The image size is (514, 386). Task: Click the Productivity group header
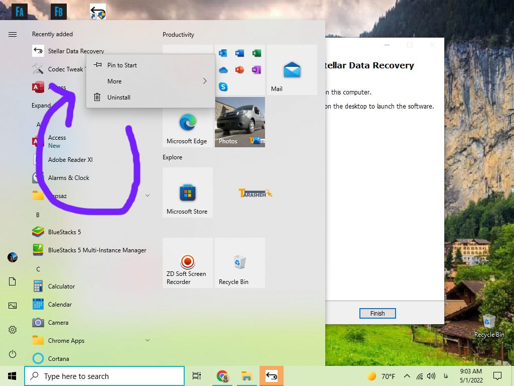tap(178, 35)
